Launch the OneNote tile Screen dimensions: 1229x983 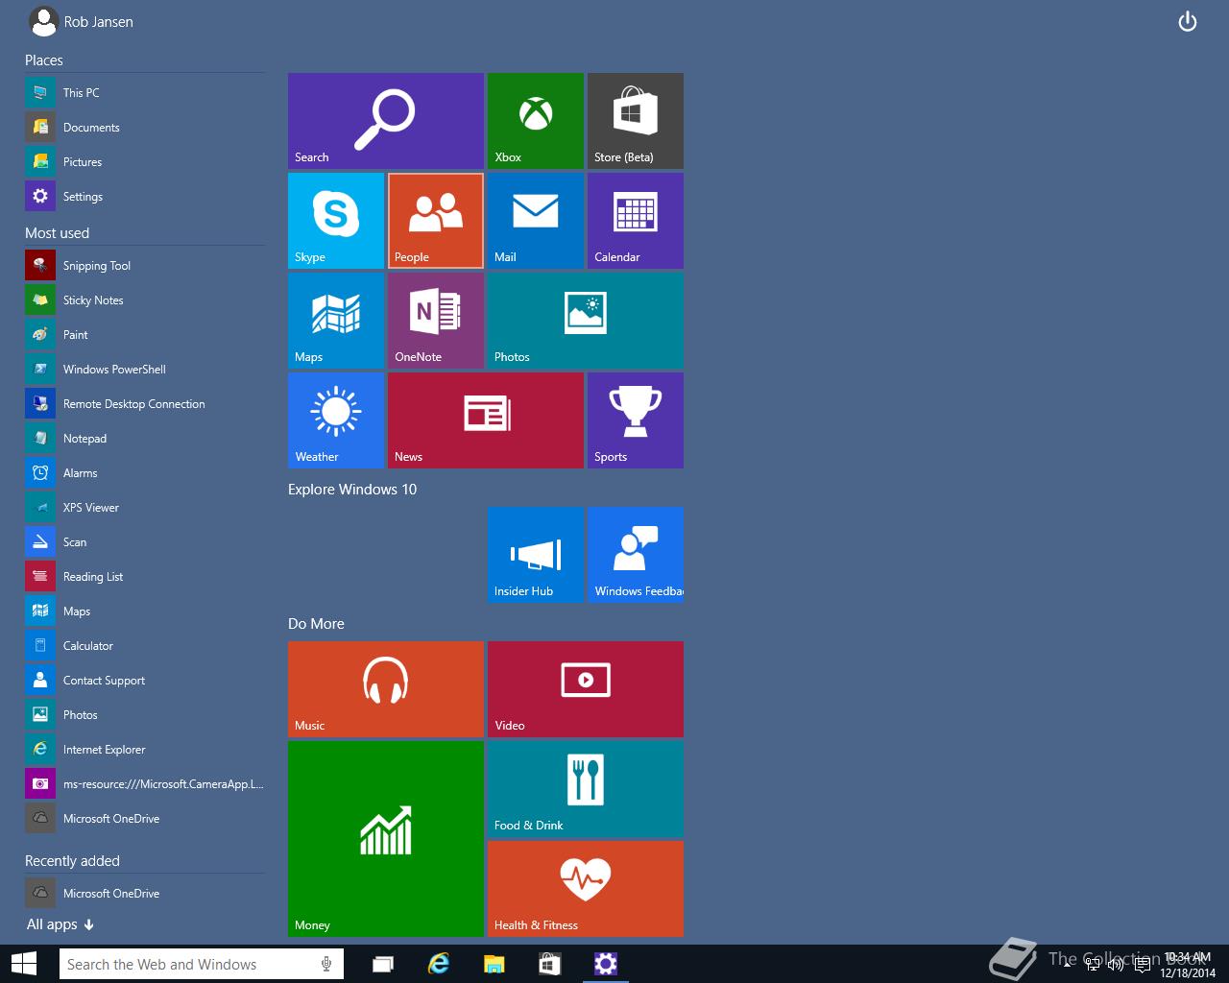(x=436, y=321)
